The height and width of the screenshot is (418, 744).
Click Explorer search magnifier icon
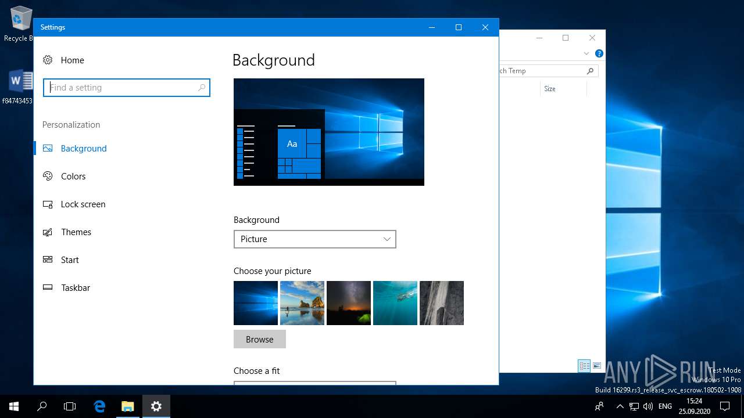(x=590, y=71)
